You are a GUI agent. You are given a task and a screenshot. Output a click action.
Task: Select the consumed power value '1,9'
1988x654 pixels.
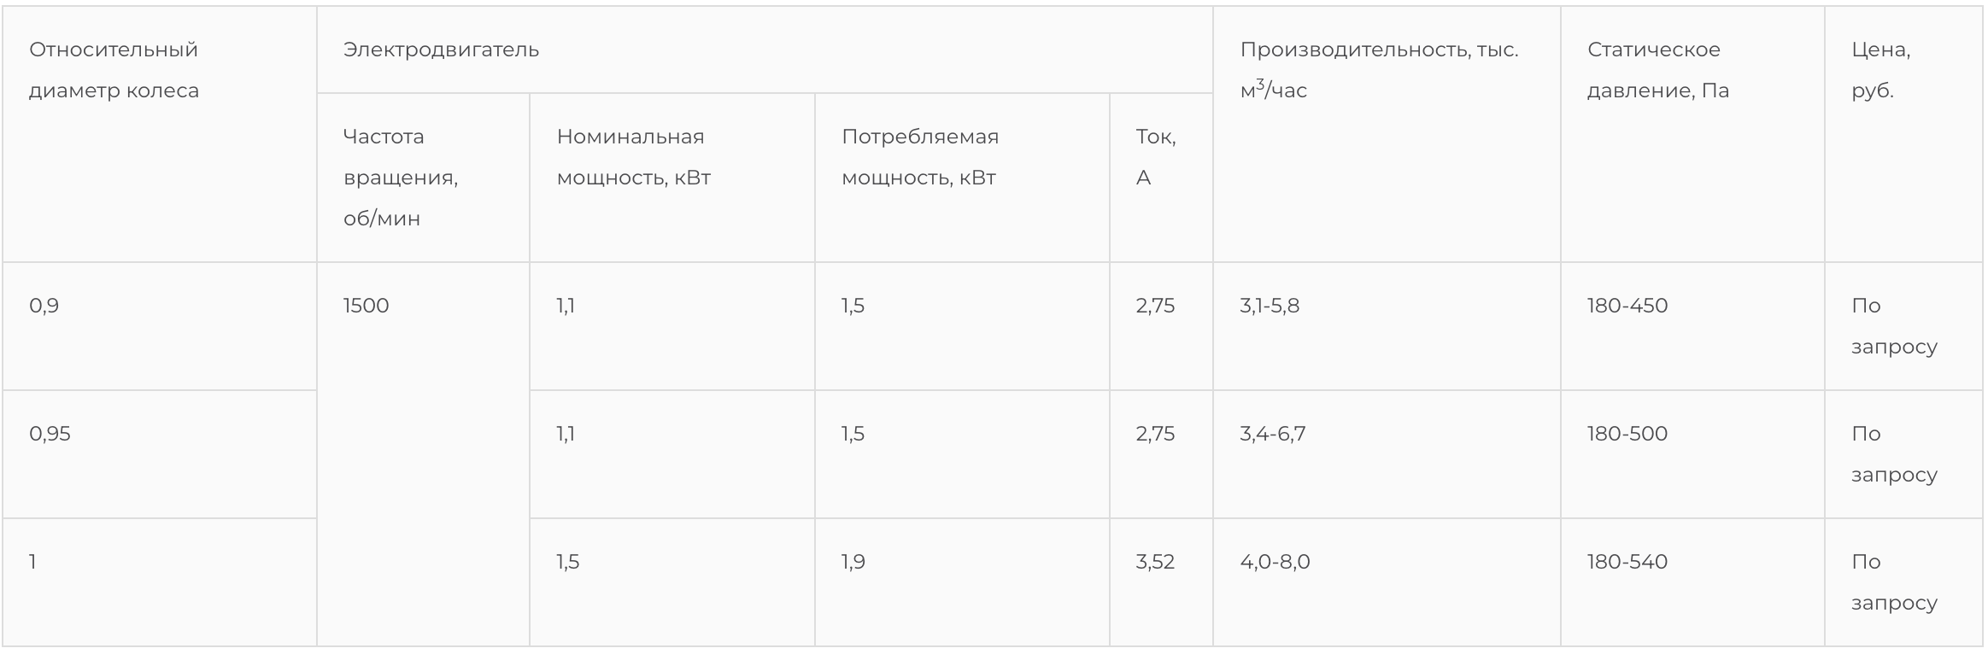tap(853, 562)
